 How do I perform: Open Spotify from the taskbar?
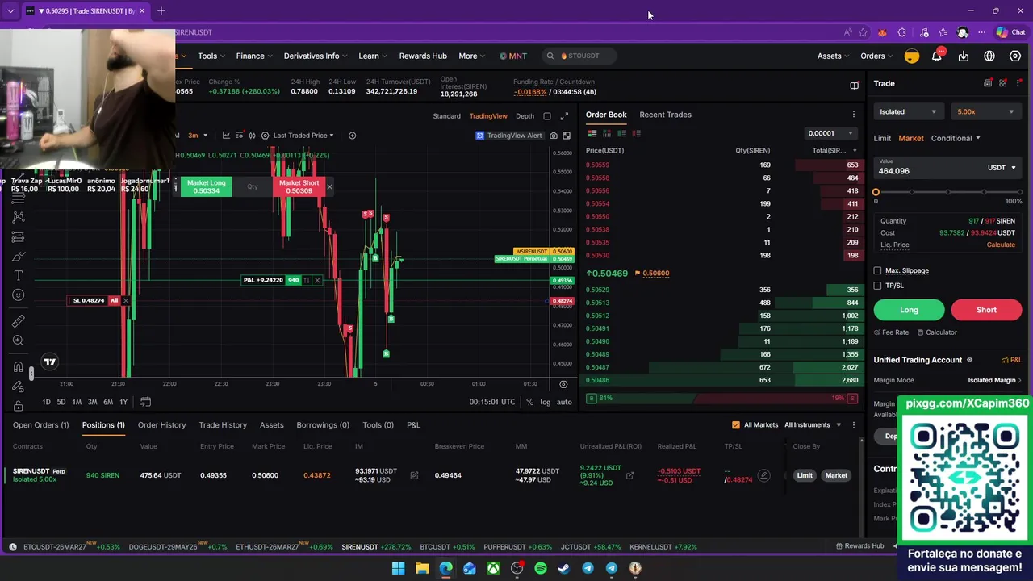click(541, 568)
